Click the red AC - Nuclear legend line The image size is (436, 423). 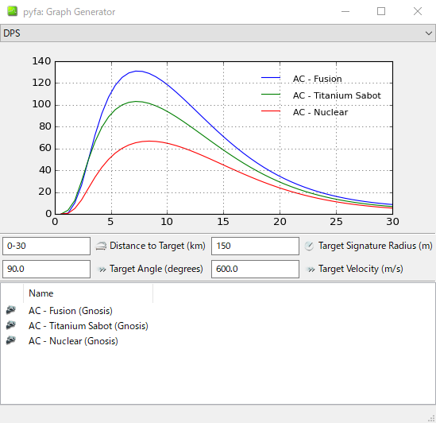(x=271, y=111)
